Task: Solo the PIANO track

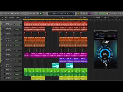Action: coord(8,61)
